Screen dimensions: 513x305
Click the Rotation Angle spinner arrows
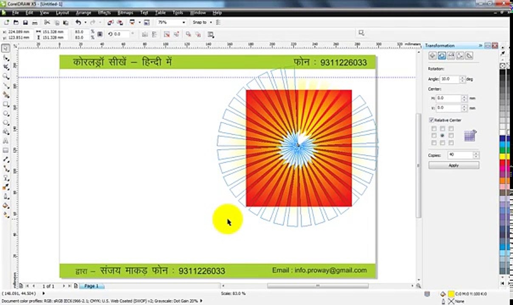(462, 79)
